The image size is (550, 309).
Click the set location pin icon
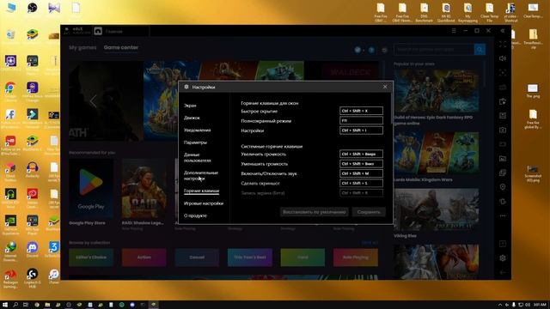(503, 187)
